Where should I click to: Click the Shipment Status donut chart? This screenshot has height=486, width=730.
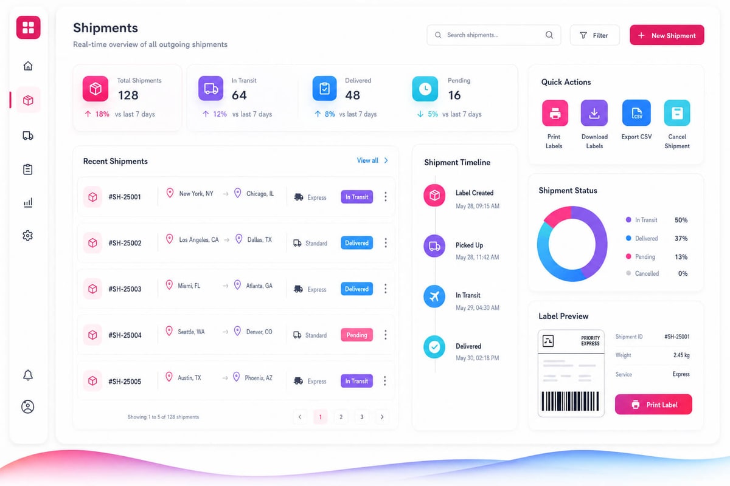pyautogui.click(x=572, y=244)
